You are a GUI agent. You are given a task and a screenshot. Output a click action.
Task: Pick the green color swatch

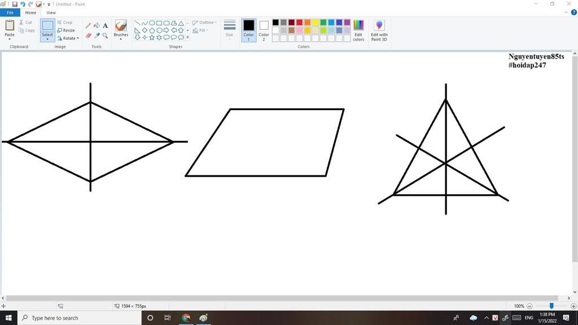pyautogui.click(x=323, y=23)
